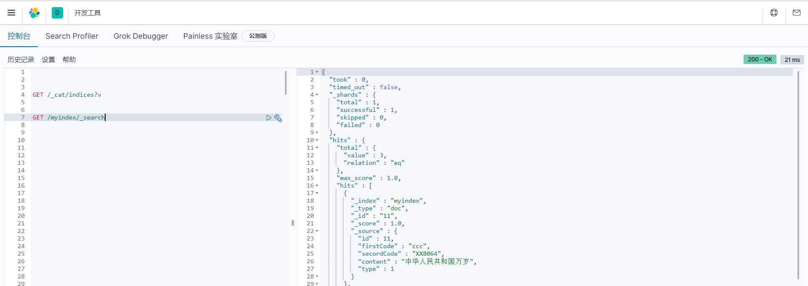This screenshot has height=286, width=808.
Task: Click the "_id" : "11" line
Action: (x=374, y=216)
